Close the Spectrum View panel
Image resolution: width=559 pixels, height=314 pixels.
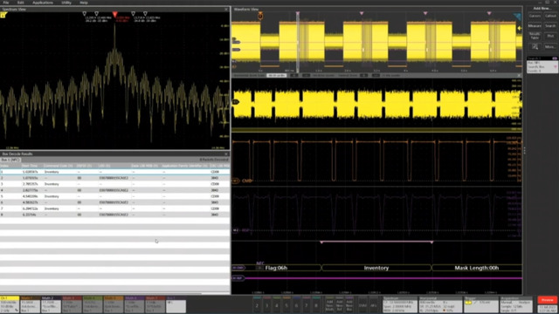(x=226, y=10)
